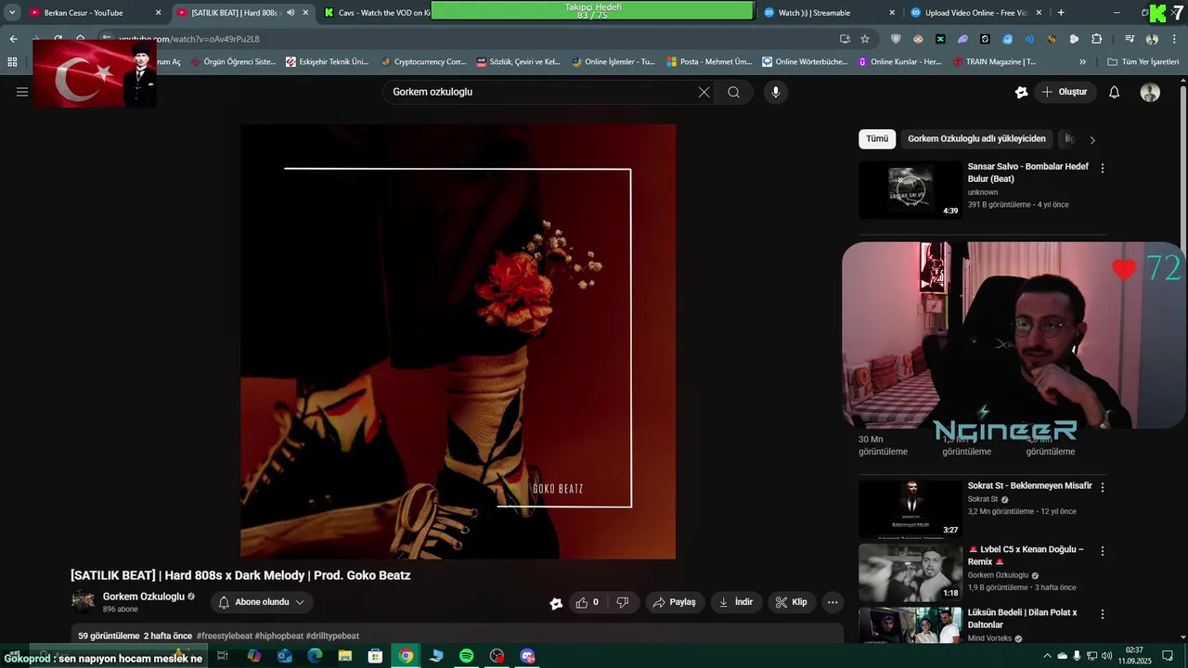Open options for Lvbel C5 remix video
Screen dimensions: 1188x668
pos(1103,550)
